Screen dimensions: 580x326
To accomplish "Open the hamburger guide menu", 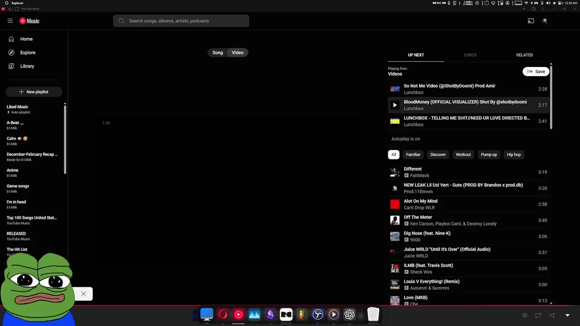I will pyautogui.click(x=10, y=21).
